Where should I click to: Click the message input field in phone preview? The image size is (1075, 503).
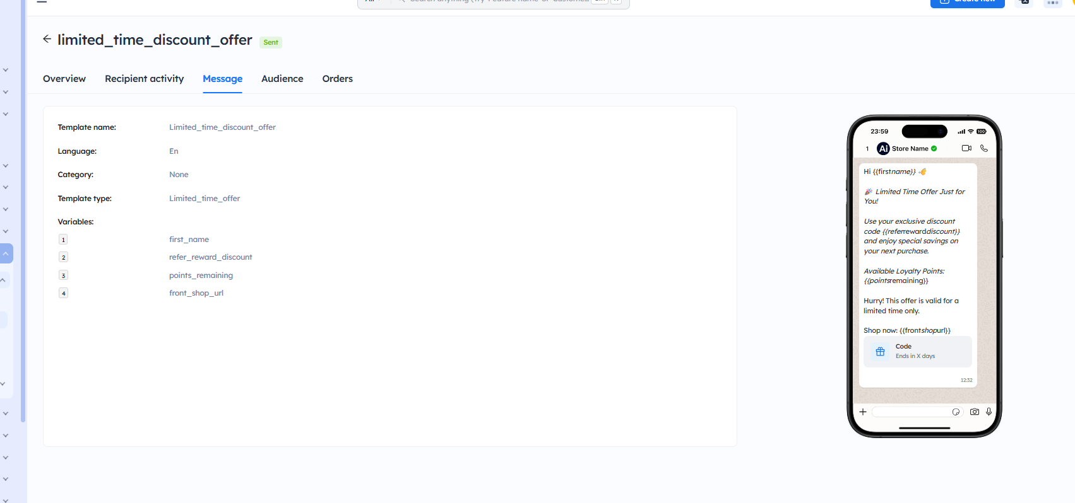tap(912, 412)
